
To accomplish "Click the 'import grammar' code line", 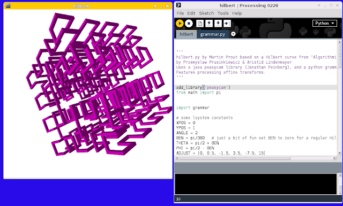I will click(x=193, y=108).
